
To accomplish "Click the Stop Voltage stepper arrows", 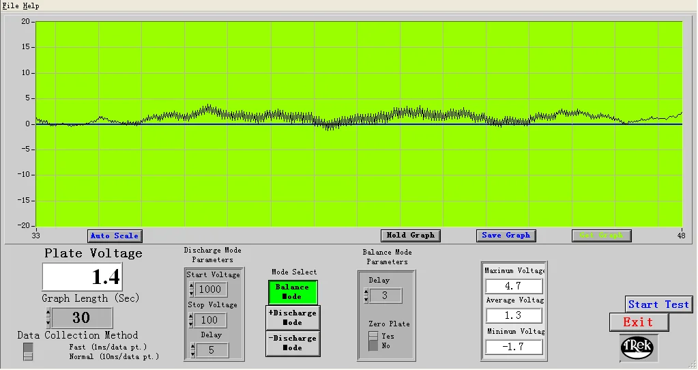I will click(x=192, y=320).
